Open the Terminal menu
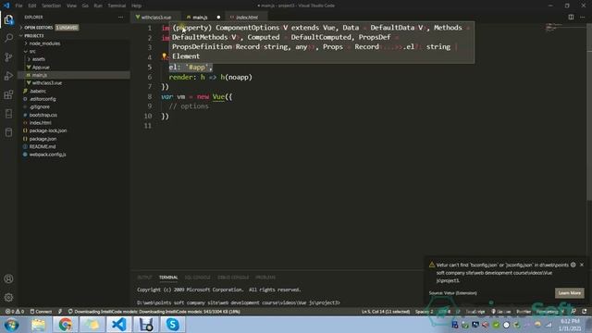 tap(117, 6)
